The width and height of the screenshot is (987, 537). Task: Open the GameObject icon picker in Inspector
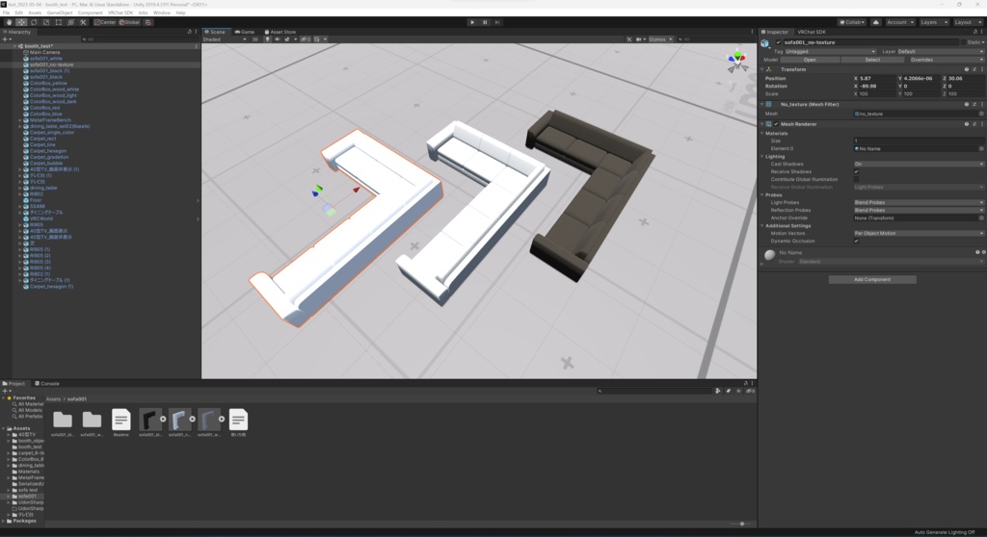pyautogui.click(x=765, y=42)
